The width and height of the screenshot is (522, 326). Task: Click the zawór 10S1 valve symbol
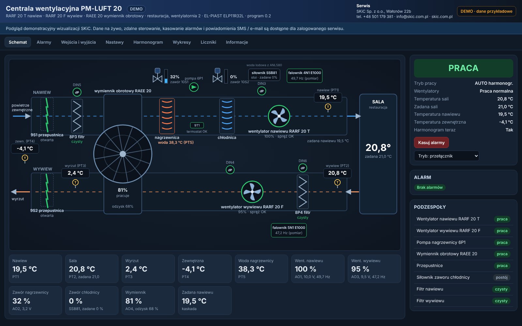coord(158,76)
